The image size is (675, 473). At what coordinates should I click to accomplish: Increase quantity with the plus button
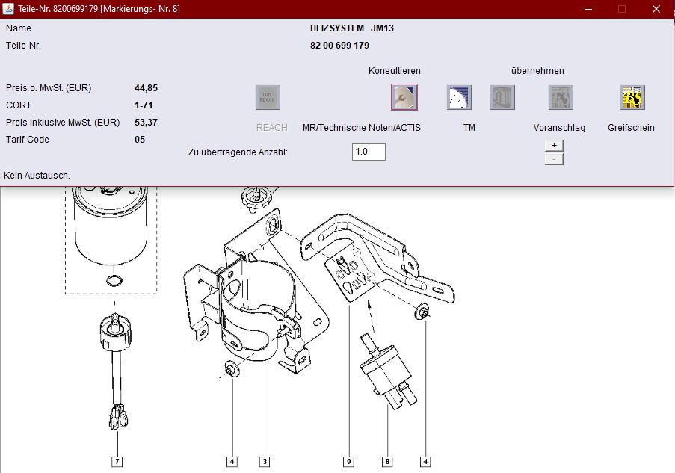click(x=554, y=146)
